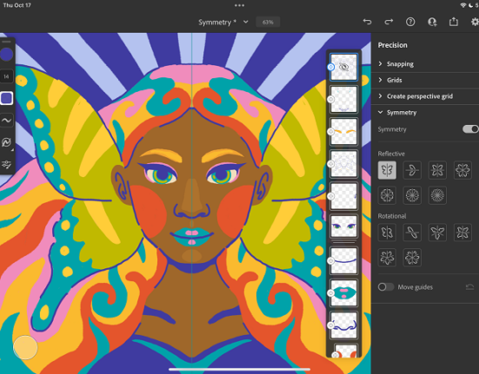This screenshot has width=479, height=374.
Task: Select the first reflective butterfly symmetry
Action: [387, 170]
